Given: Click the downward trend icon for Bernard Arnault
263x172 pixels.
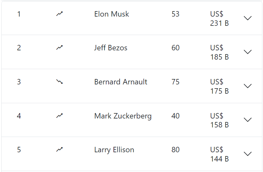Looking at the screenshot, I should [x=59, y=82].
